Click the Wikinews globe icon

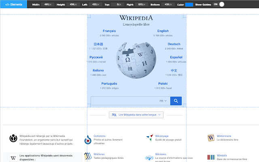click(149, 158)
